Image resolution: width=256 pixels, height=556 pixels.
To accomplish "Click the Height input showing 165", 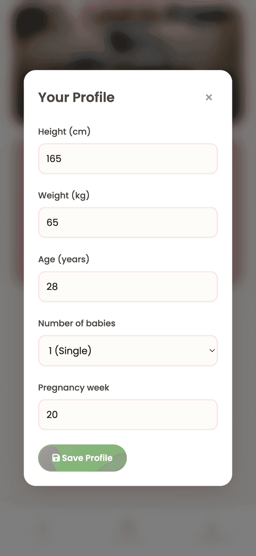I will (x=128, y=159).
